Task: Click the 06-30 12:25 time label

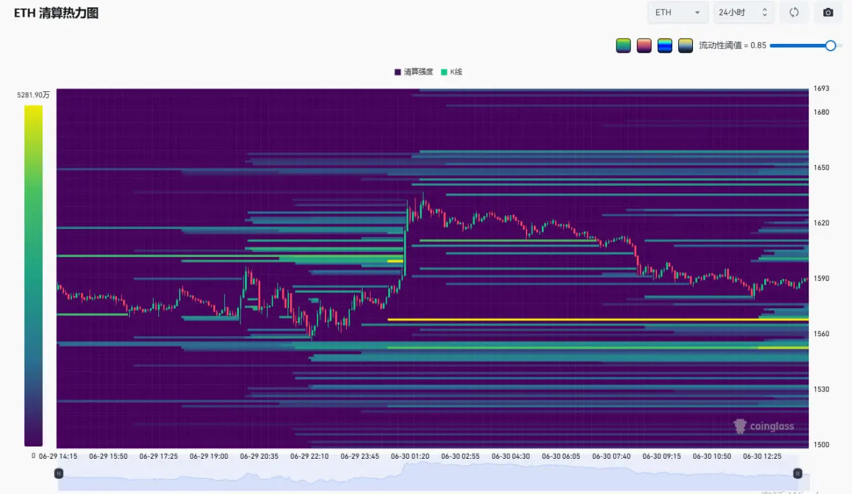Action: [762, 456]
